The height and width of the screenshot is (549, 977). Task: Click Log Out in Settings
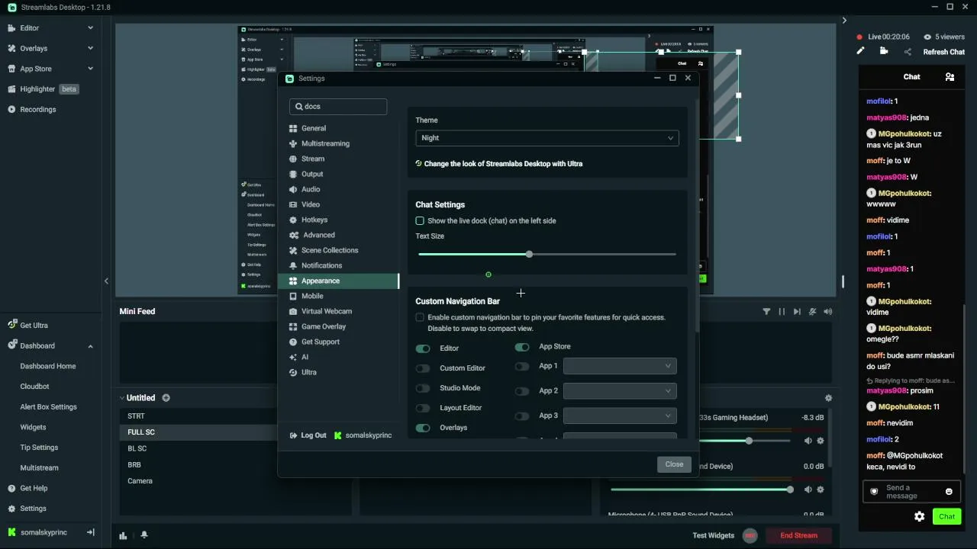pos(308,435)
